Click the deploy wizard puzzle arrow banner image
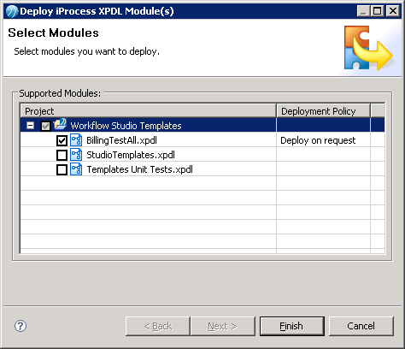 (370, 48)
